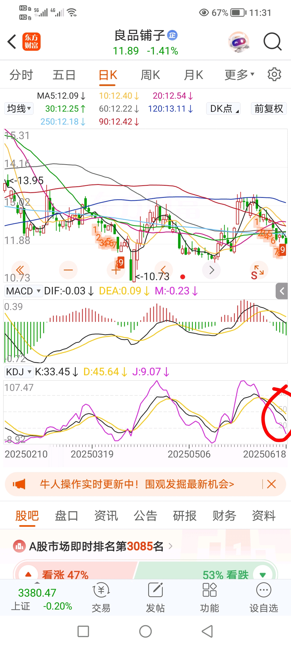Viewport: 291px width, 647px height.
Task: Open the 资讯 tab
Action: coord(106,516)
